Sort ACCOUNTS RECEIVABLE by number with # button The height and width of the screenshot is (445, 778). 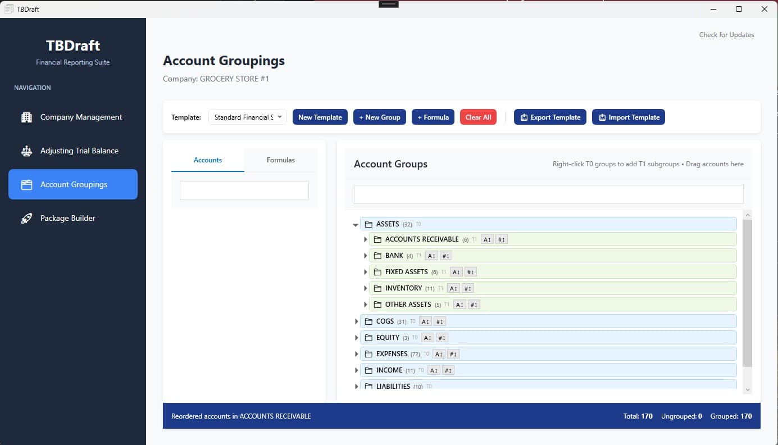click(x=502, y=239)
